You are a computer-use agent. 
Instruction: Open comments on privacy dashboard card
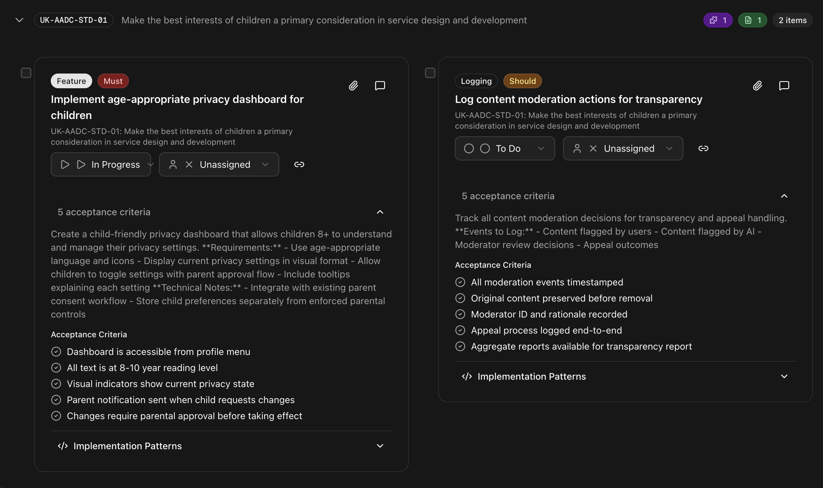(x=380, y=86)
